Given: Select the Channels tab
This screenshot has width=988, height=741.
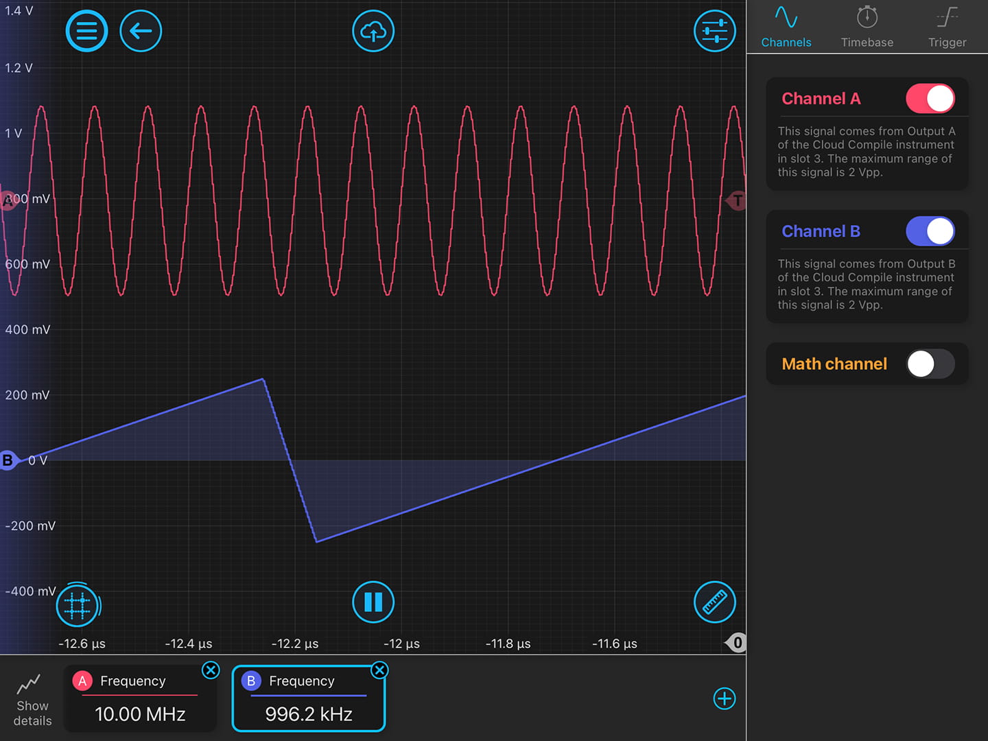Looking at the screenshot, I should point(786,27).
